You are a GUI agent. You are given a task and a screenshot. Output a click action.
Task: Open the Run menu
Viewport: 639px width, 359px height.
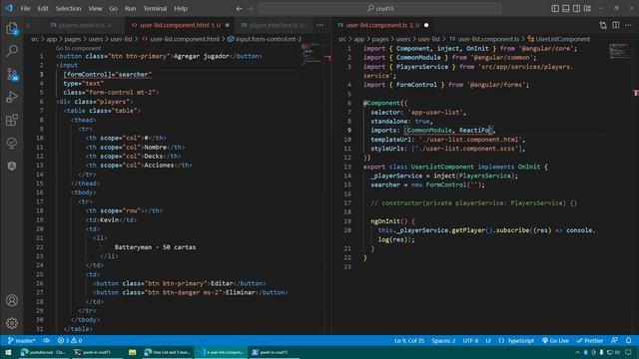(x=131, y=9)
